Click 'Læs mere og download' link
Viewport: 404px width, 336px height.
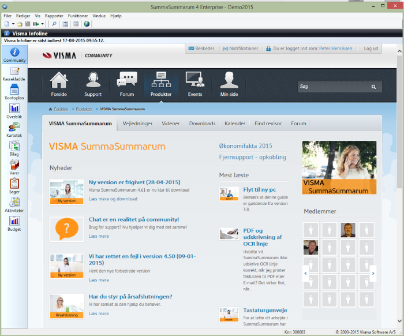click(x=113, y=199)
